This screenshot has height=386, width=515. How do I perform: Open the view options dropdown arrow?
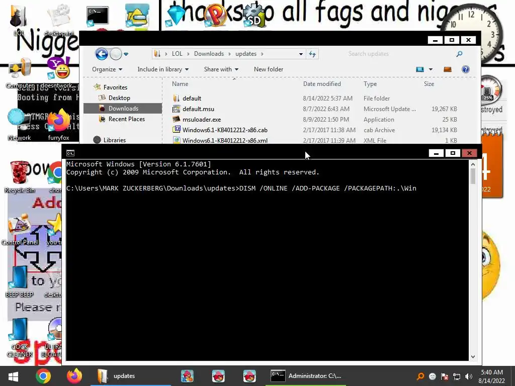point(431,69)
